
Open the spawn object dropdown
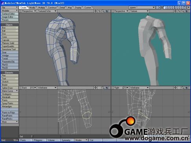pos(142,7)
